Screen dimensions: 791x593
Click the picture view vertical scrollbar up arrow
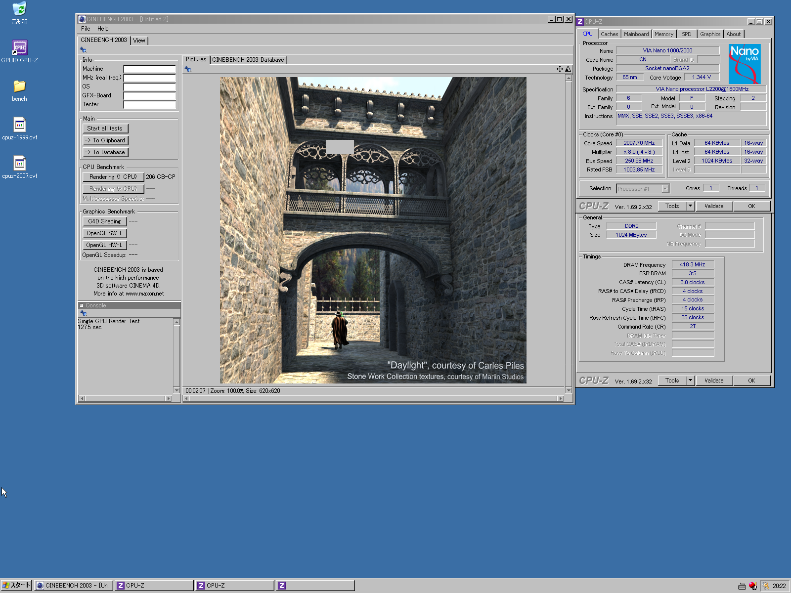pos(569,78)
